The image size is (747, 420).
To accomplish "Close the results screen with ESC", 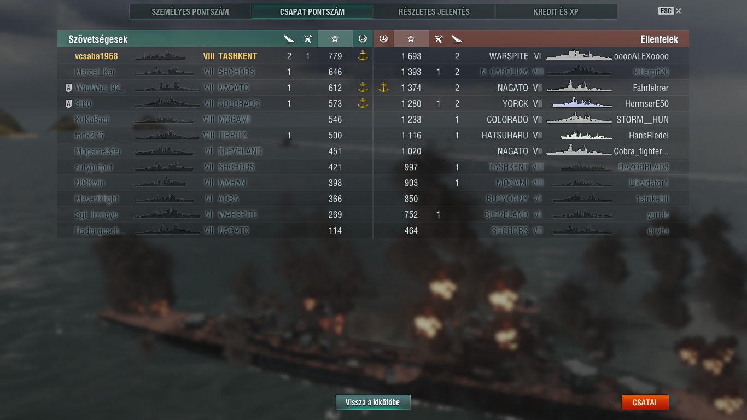I will pos(670,11).
